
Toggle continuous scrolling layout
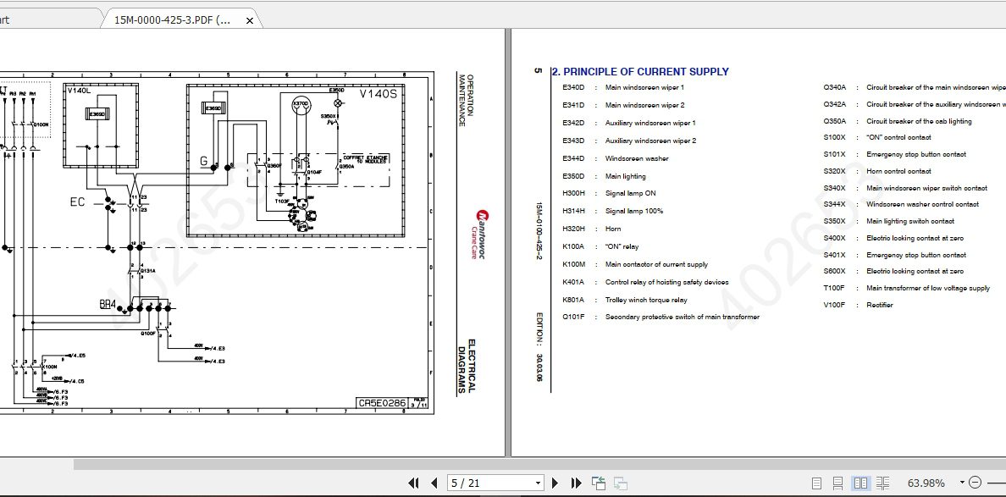(839, 482)
